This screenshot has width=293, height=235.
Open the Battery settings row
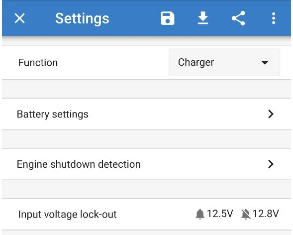click(146, 114)
